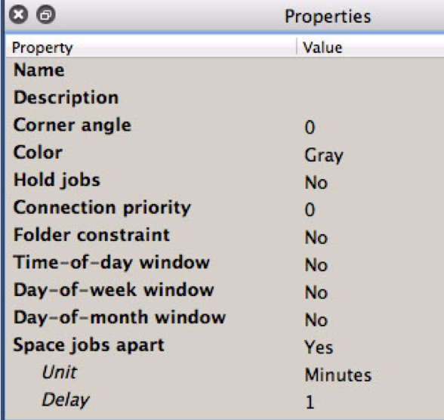Change the Day-of-week window value No
This screenshot has height=420, width=444.
[x=316, y=292]
